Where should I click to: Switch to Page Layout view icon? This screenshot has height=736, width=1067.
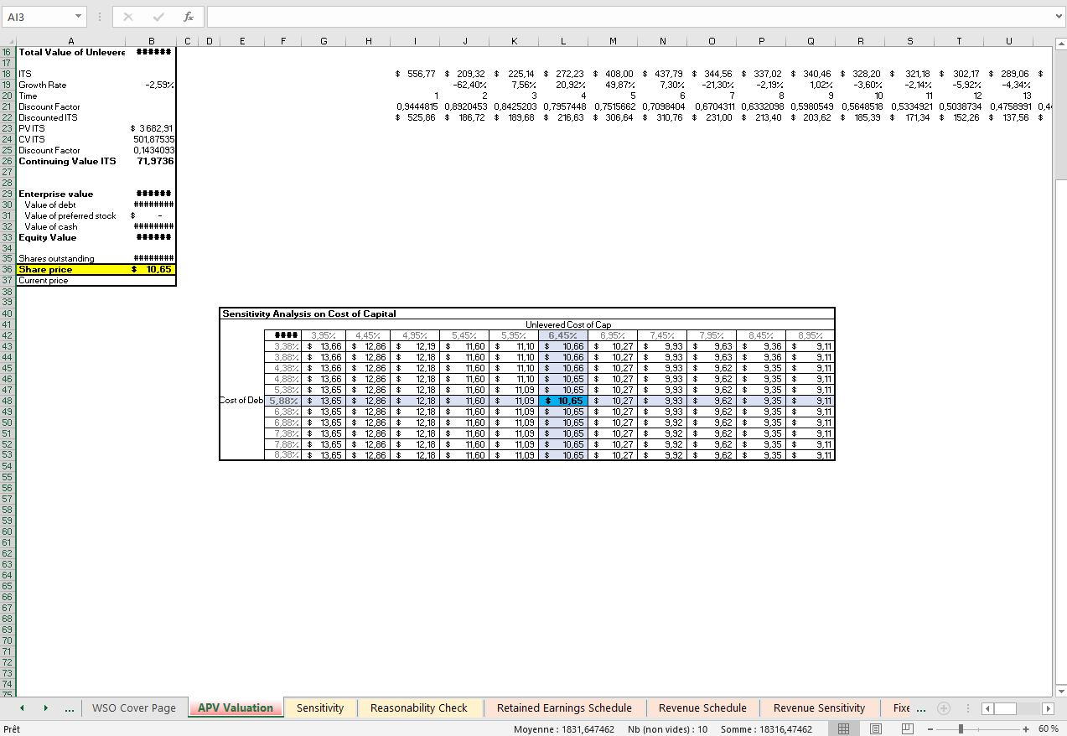pyautogui.click(x=875, y=729)
